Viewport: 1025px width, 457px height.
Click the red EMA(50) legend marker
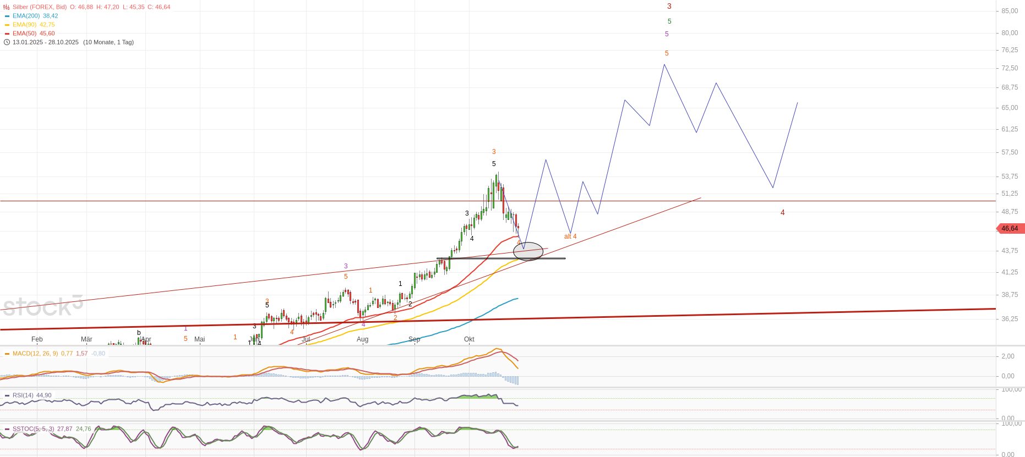7,34
